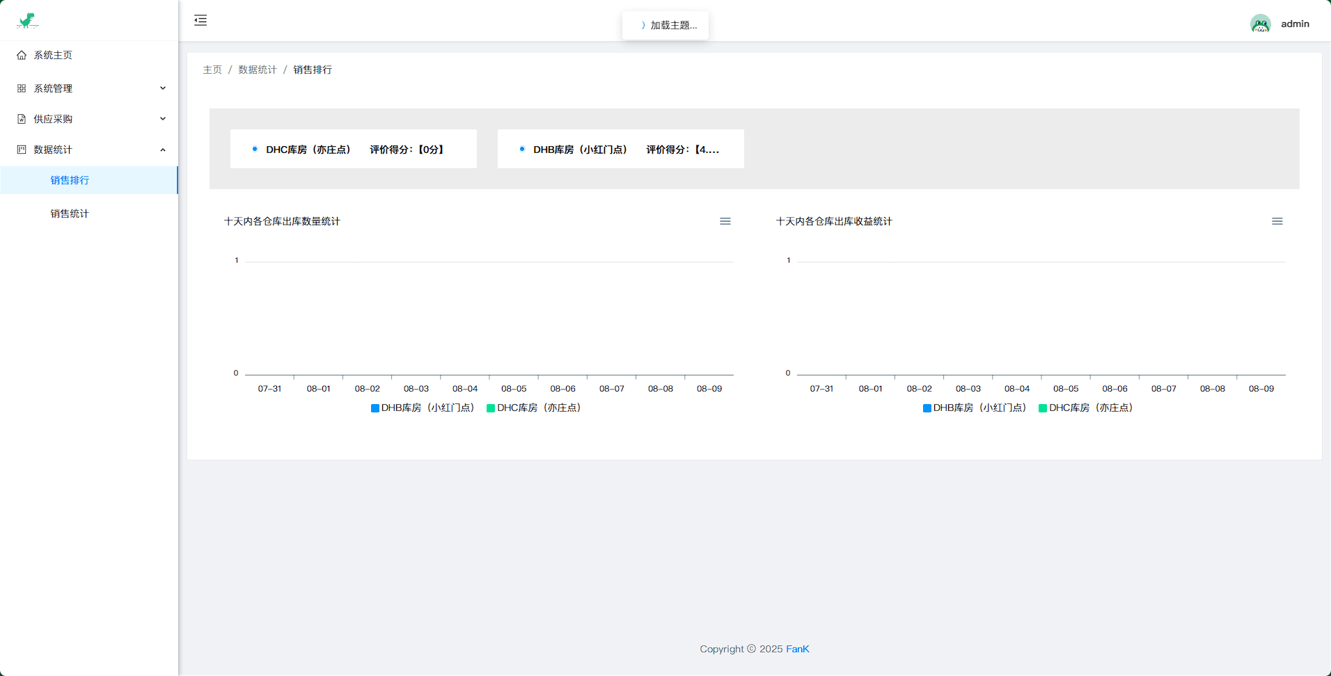Image resolution: width=1331 pixels, height=676 pixels.
Task: Expand the 系统管理 submenu arrow
Action: [x=163, y=88]
